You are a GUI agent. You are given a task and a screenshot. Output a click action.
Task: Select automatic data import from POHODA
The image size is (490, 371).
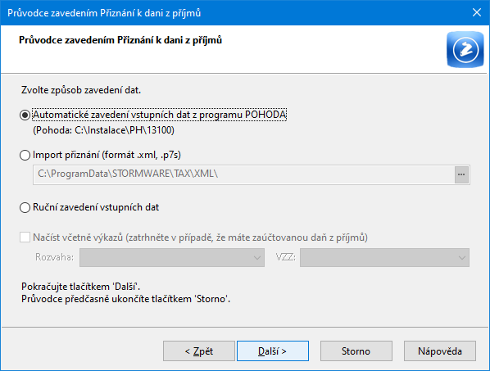[25, 115]
